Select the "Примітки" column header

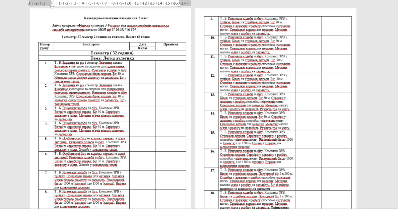tap(171, 44)
